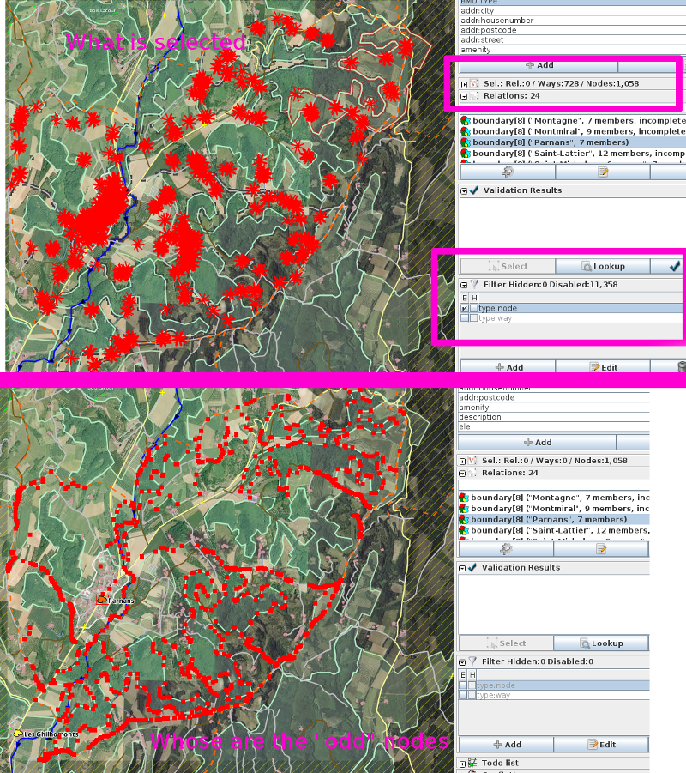Click filter Edit button, upper screenshot

coord(603,367)
